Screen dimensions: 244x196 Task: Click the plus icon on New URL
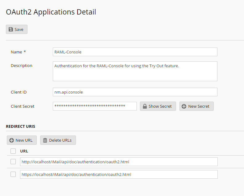11,140
